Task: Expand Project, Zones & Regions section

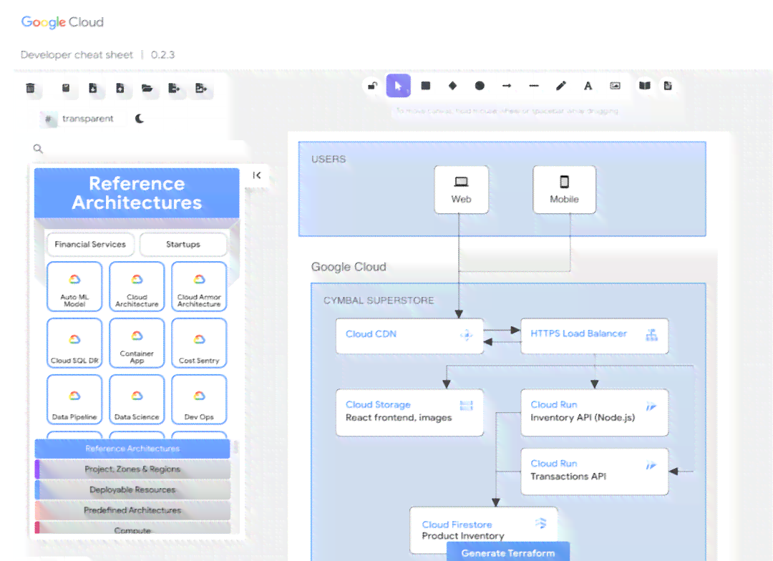Action: coord(132,469)
